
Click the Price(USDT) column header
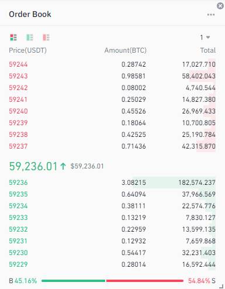coord(27,50)
